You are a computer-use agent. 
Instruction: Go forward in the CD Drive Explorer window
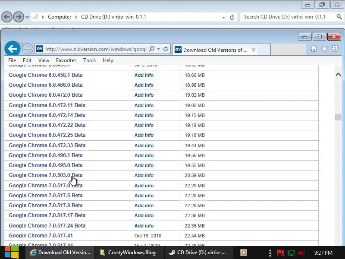coord(18,17)
